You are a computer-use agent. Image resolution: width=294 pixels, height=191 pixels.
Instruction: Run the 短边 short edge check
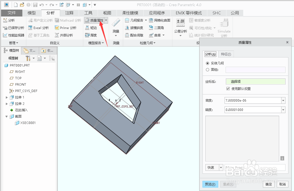point(91,28)
